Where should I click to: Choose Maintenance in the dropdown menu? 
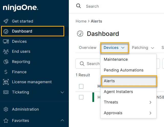point(116,59)
